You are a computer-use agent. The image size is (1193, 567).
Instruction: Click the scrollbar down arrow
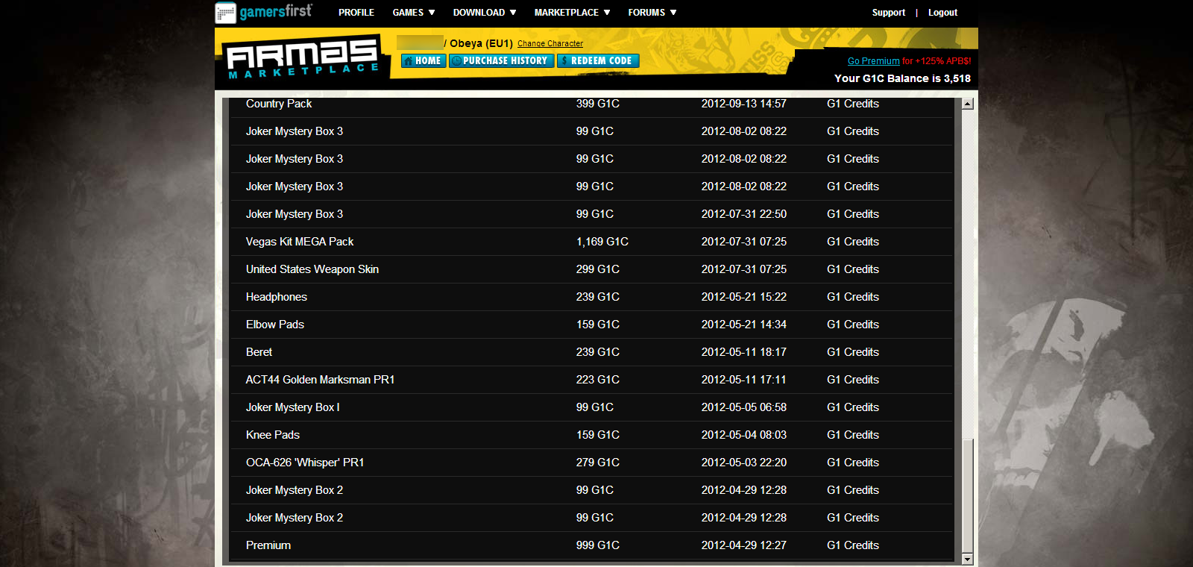(x=968, y=559)
